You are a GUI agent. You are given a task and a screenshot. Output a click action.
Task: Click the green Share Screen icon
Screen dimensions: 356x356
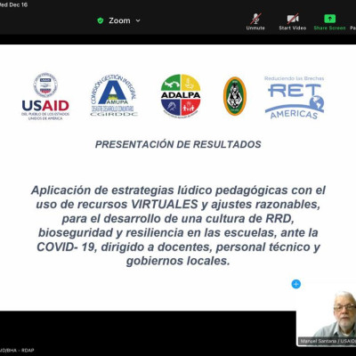click(x=329, y=19)
